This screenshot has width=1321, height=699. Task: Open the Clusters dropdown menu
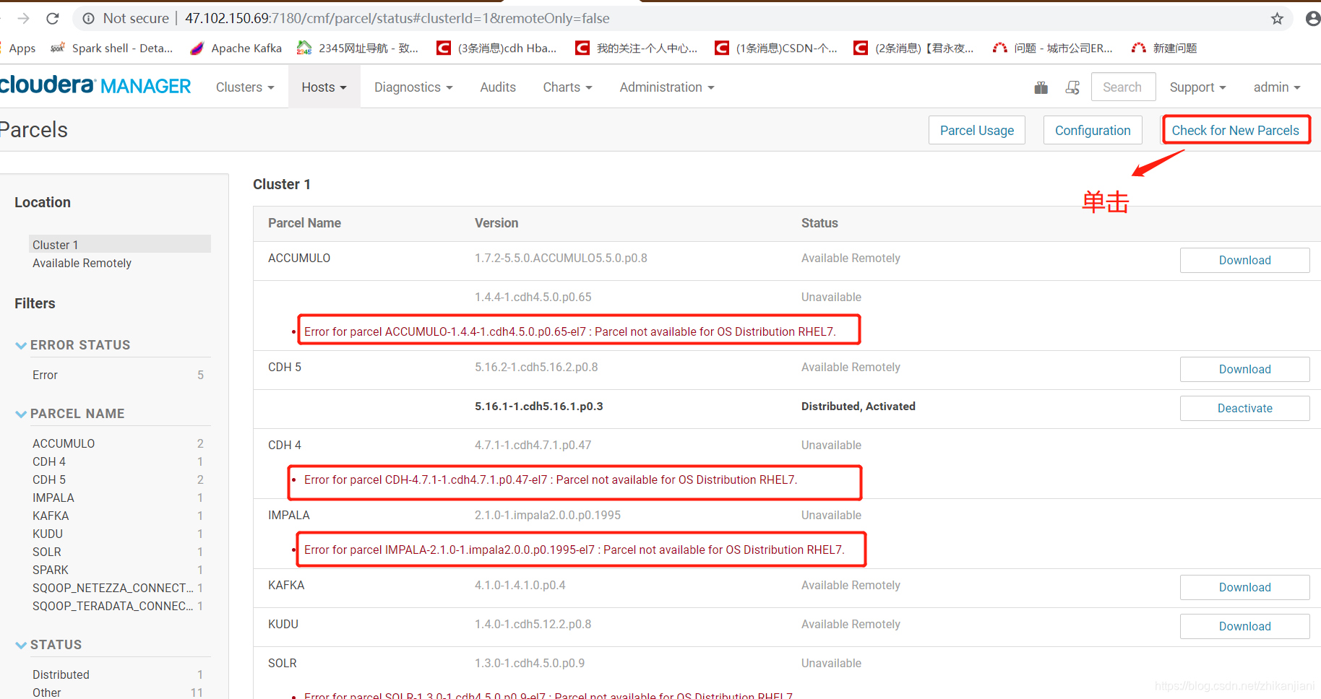pyautogui.click(x=245, y=87)
